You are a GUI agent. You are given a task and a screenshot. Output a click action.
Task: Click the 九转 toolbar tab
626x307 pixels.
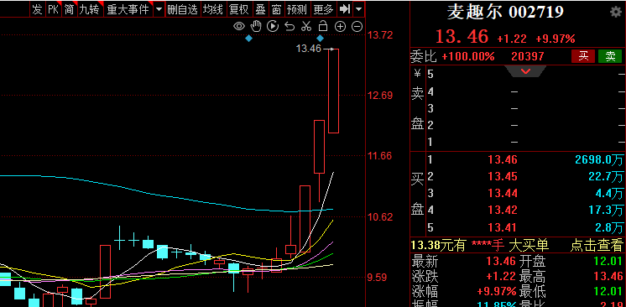90,9
